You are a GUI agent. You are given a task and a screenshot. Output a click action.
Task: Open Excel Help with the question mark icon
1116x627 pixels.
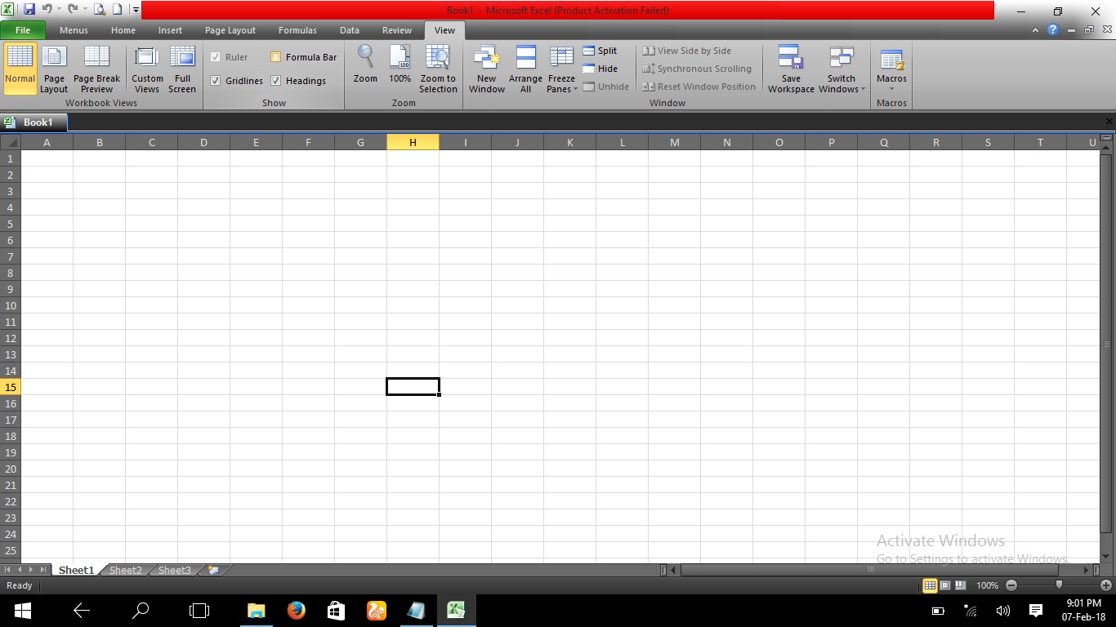[1053, 30]
